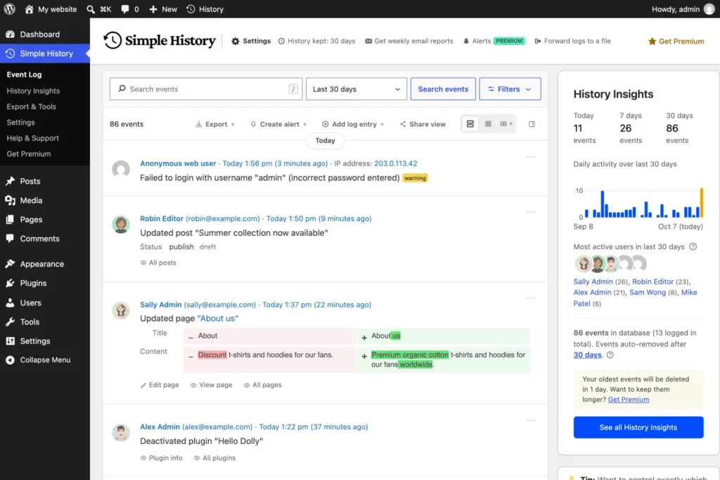Open comments bubble in admin bar
Screen dimensions: 720x480
pyautogui.click(x=129, y=9)
